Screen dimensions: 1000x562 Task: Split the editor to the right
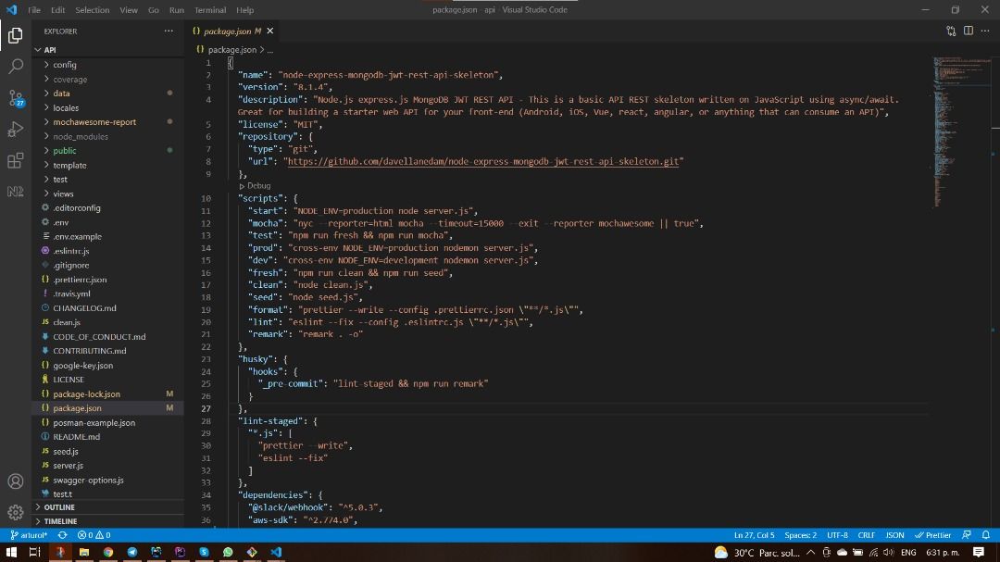pyautogui.click(x=969, y=31)
